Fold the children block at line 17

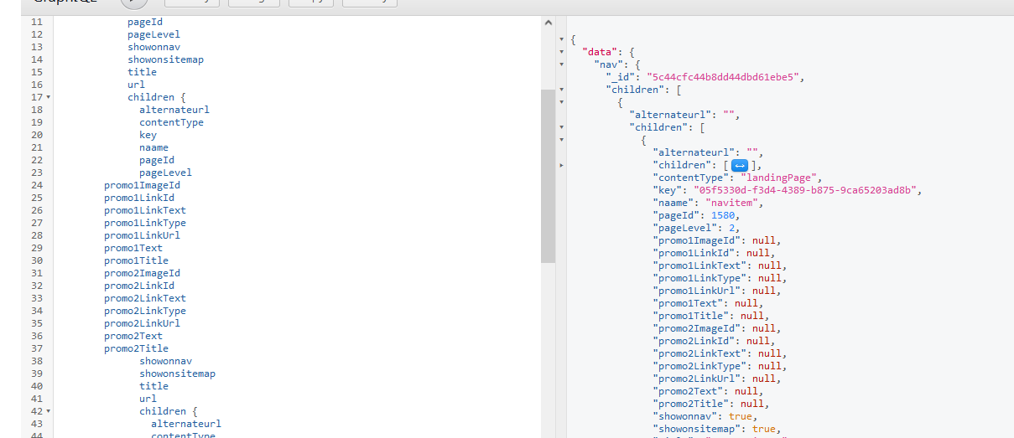point(48,97)
